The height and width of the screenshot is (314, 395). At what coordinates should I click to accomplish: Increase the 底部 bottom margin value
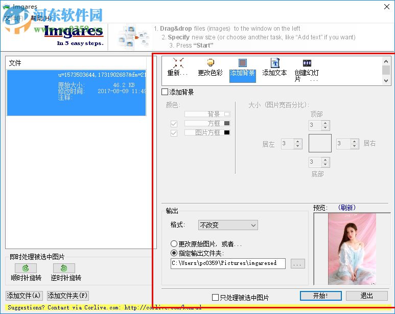pyautogui.click(x=325, y=160)
